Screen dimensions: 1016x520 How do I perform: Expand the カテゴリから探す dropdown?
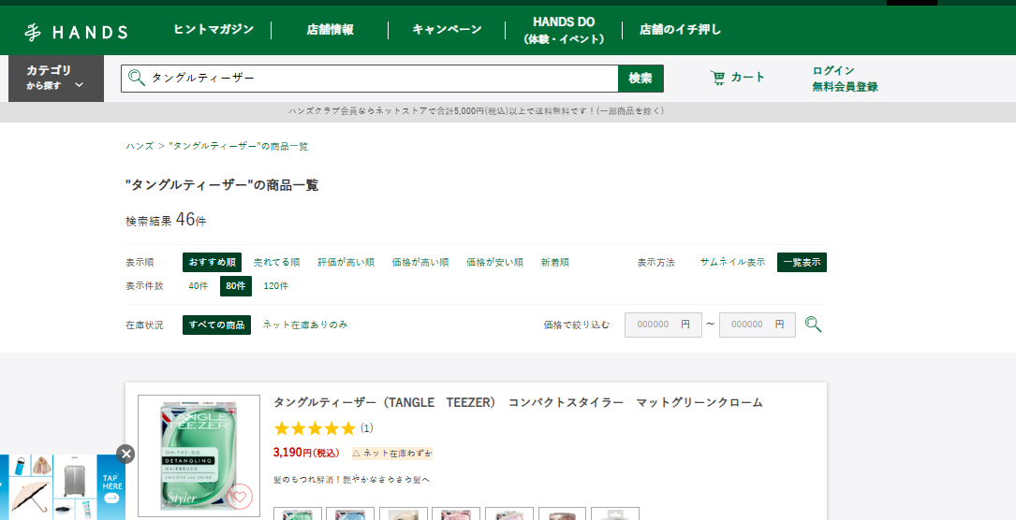point(56,79)
